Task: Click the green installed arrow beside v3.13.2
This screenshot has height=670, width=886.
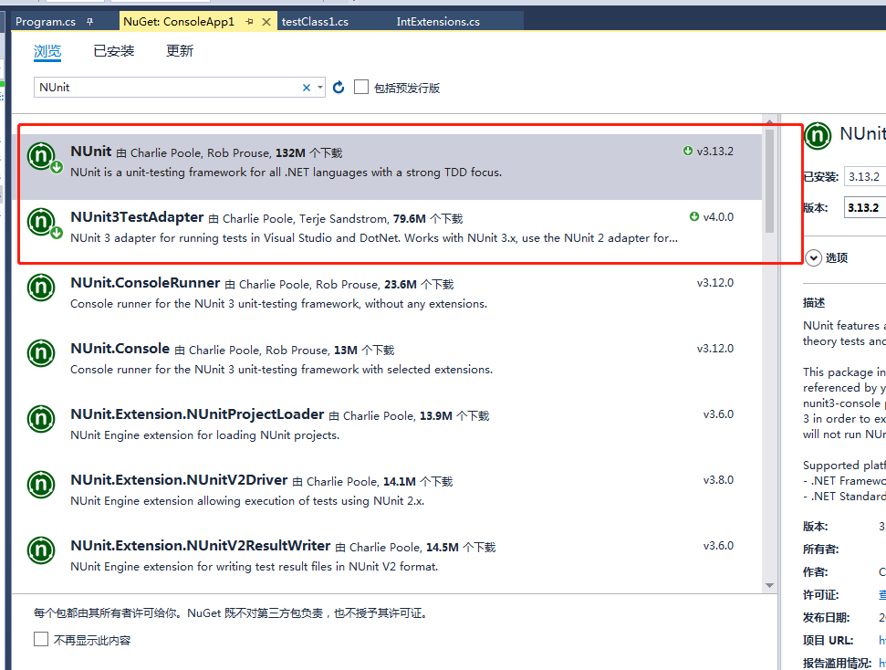Action: [688, 151]
